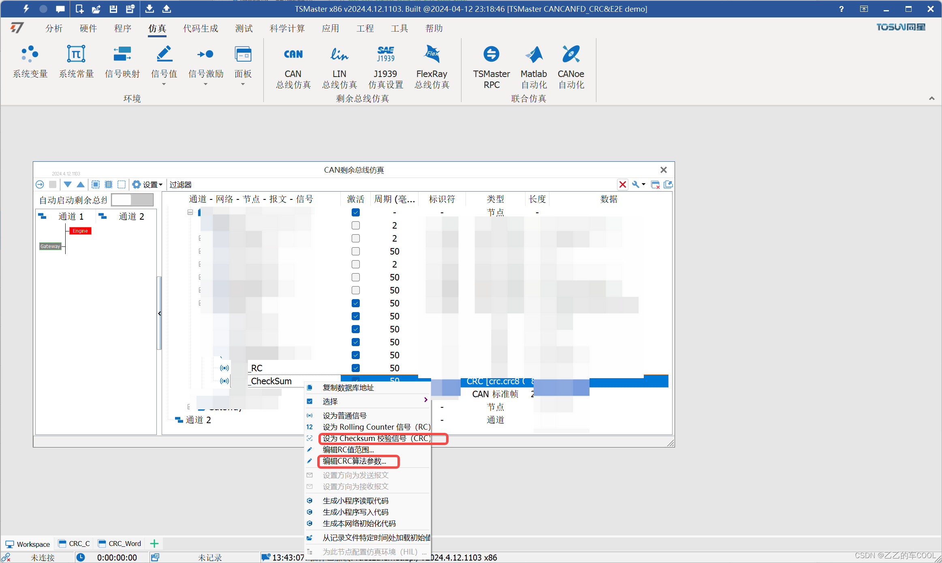Choose 'Edit RC value range' (编辑RC值范围)
Image resolution: width=942 pixels, height=563 pixels.
368,450
